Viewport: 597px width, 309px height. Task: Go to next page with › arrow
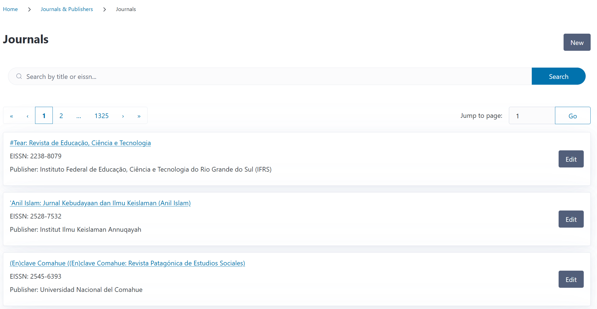[123, 116]
